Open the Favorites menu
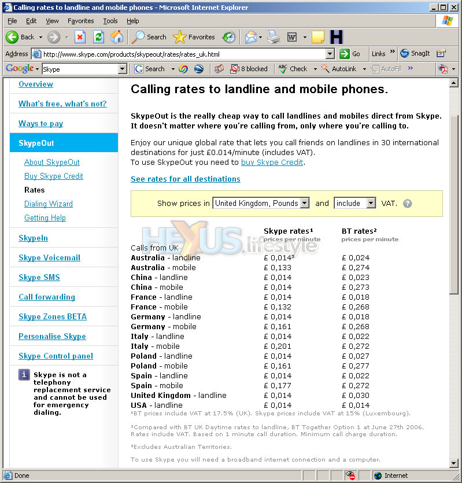This screenshot has width=462, height=483. [81, 21]
